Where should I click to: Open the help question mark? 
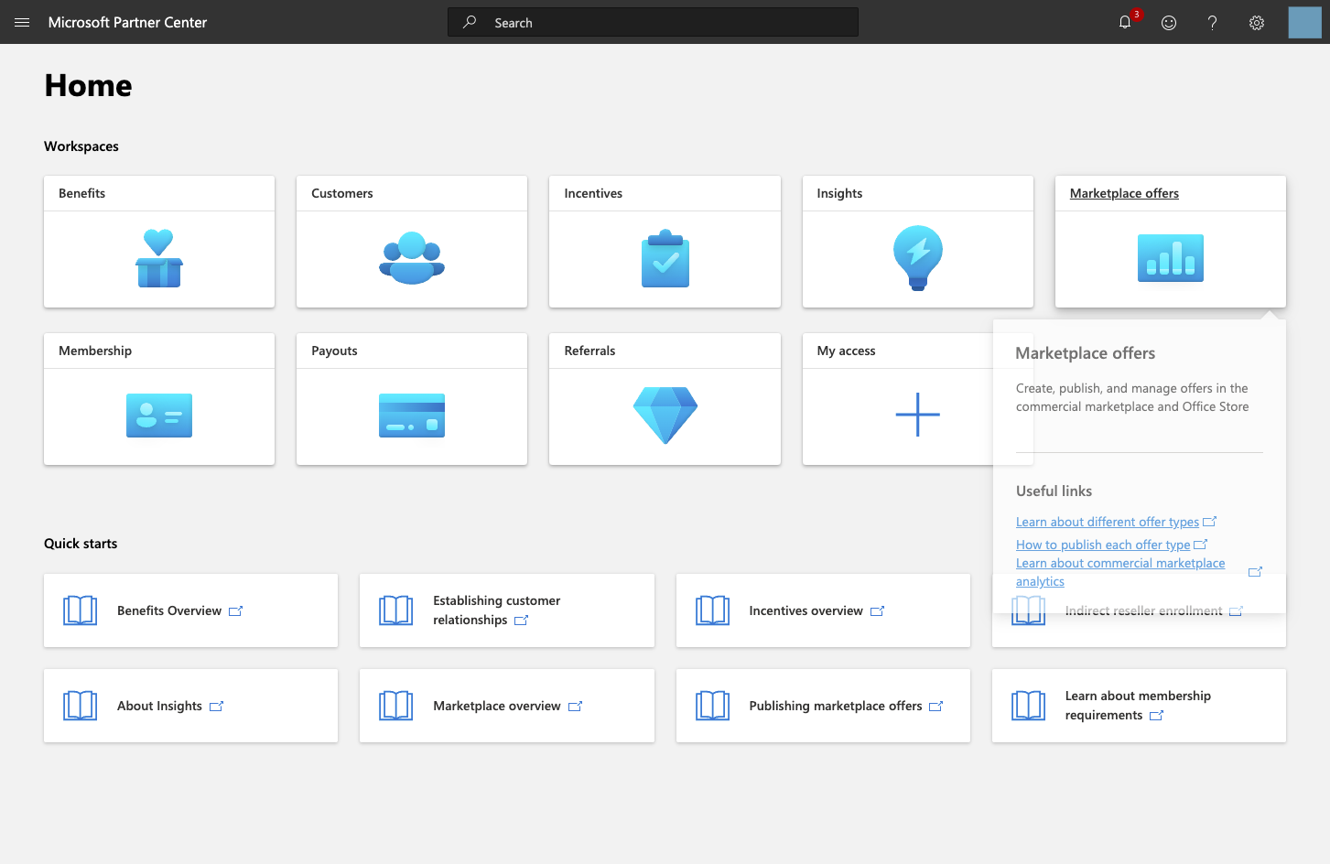[1212, 23]
